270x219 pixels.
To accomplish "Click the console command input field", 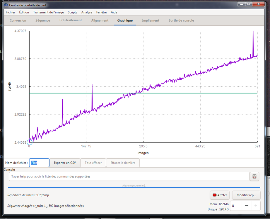I will pyautogui.click(x=129, y=176).
